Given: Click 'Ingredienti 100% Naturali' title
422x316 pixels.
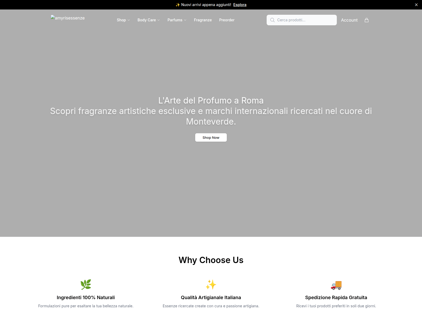Looking at the screenshot, I should [x=86, y=298].
